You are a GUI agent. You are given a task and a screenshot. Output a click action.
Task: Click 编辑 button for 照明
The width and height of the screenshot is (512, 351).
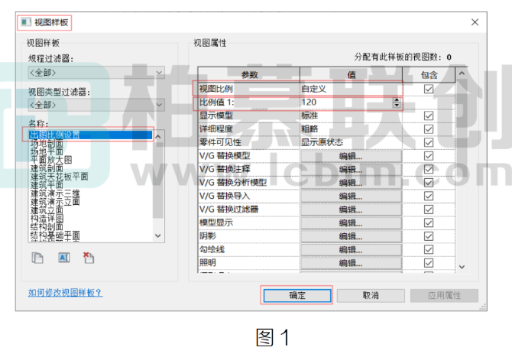click(x=351, y=263)
